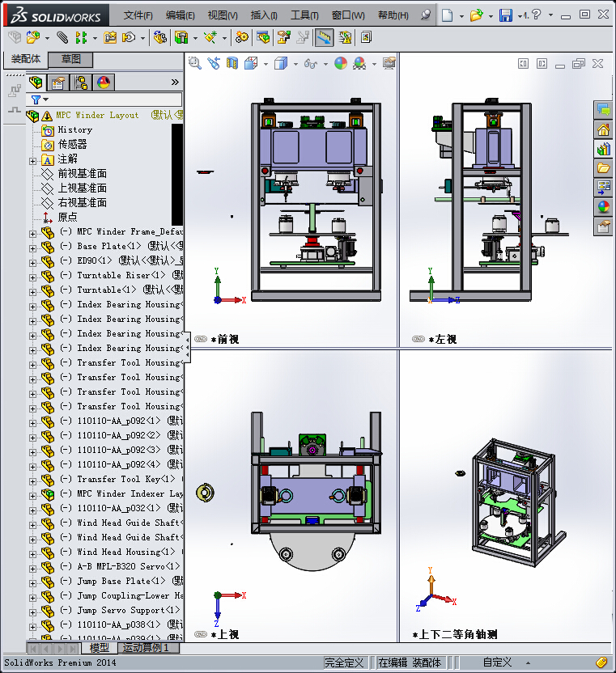Expand the Wind Head Housing<1> node
Viewport: 616px width, 673px height.
(x=32, y=554)
